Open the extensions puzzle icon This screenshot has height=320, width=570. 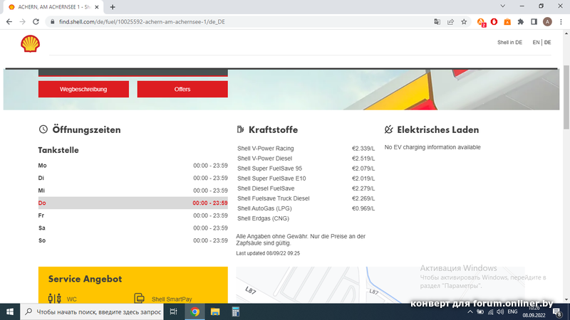521,22
